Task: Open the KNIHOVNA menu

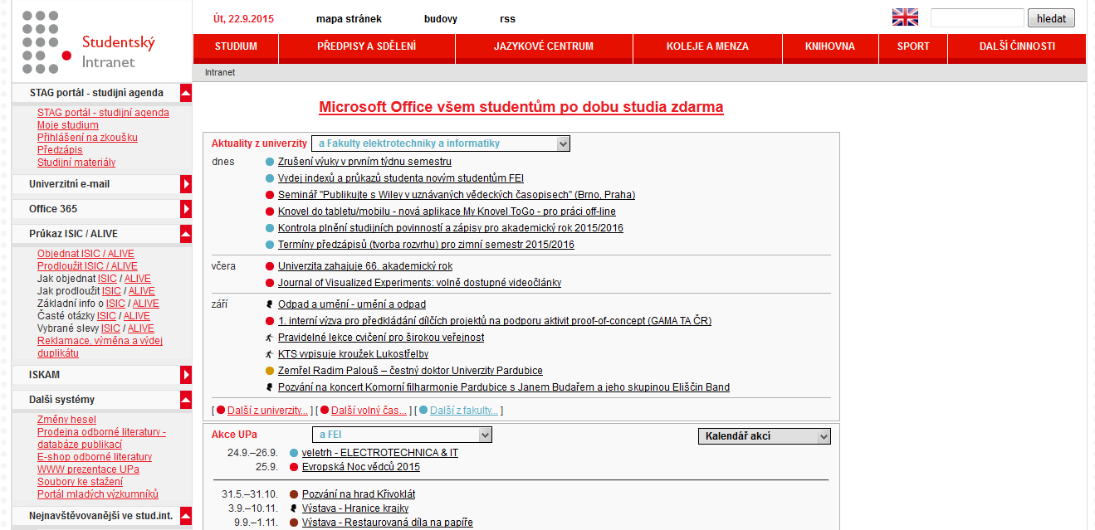Action: [x=830, y=46]
